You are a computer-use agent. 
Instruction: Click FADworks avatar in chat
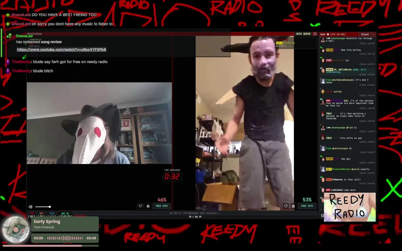(x=323, y=180)
